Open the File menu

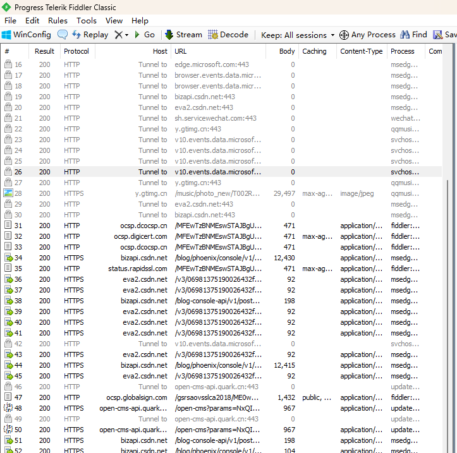(x=11, y=21)
